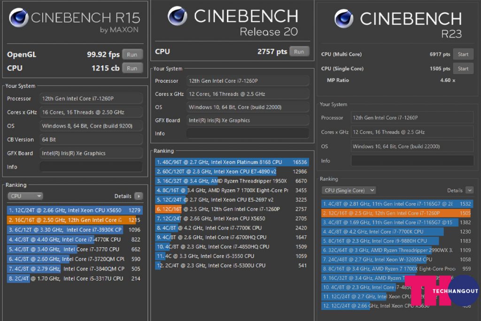This screenshot has width=481, height=321.
Task: Click the OS value in Cinebench Release 20
Action: pyautogui.click(x=248, y=107)
